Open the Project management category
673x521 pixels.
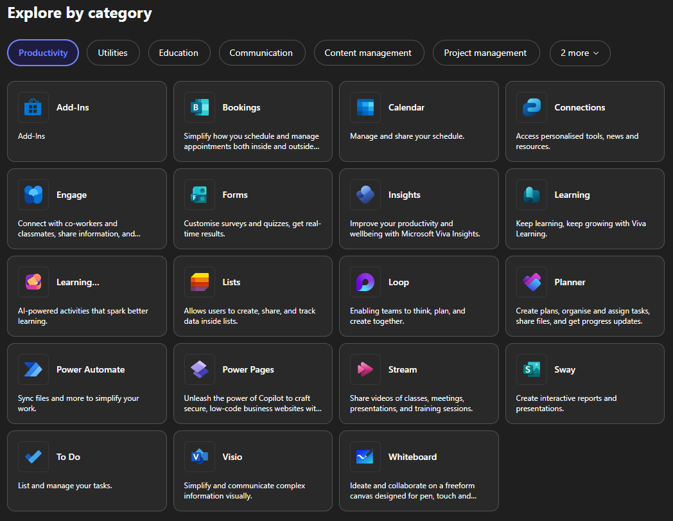tap(485, 53)
